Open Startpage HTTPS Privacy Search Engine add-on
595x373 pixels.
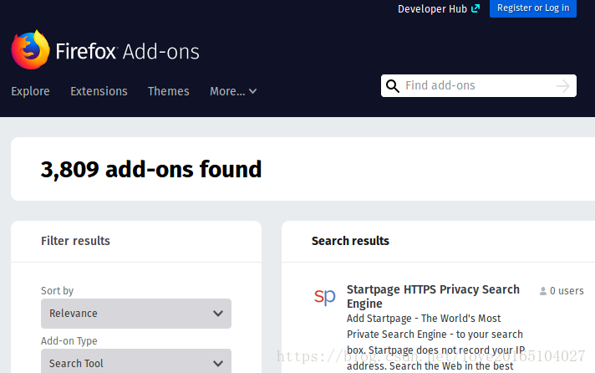(433, 296)
